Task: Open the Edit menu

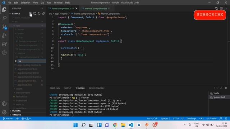Action: [x=16, y=3]
